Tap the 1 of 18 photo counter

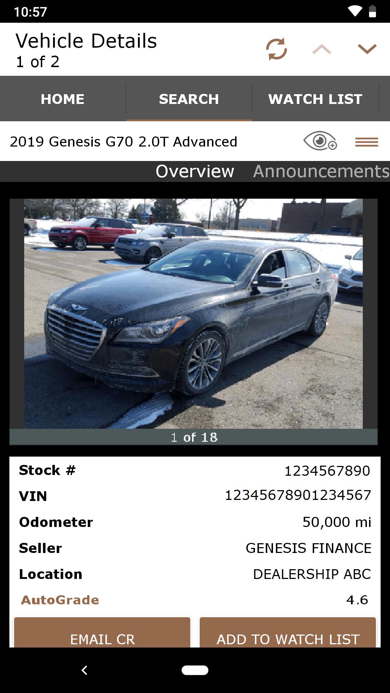(194, 437)
